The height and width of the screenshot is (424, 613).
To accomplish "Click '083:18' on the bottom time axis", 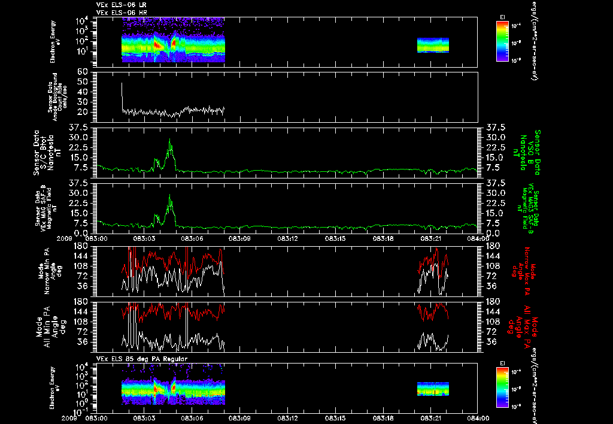I will tap(383, 418).
